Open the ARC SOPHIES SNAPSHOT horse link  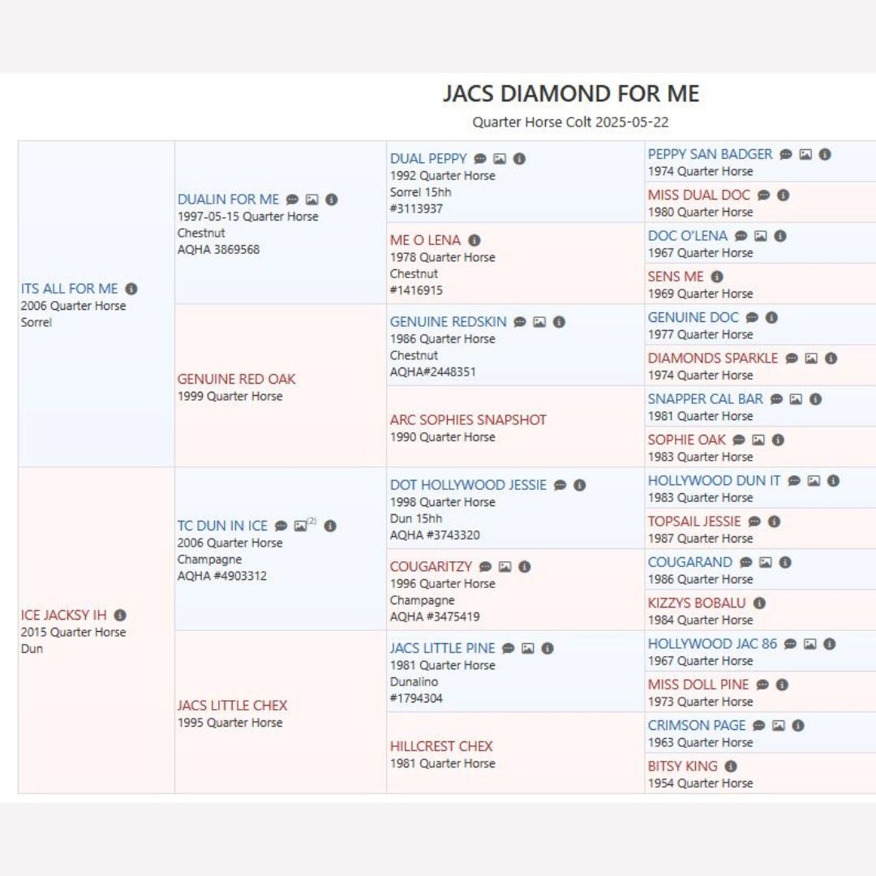pyautogui.click(x=468, y=419)
